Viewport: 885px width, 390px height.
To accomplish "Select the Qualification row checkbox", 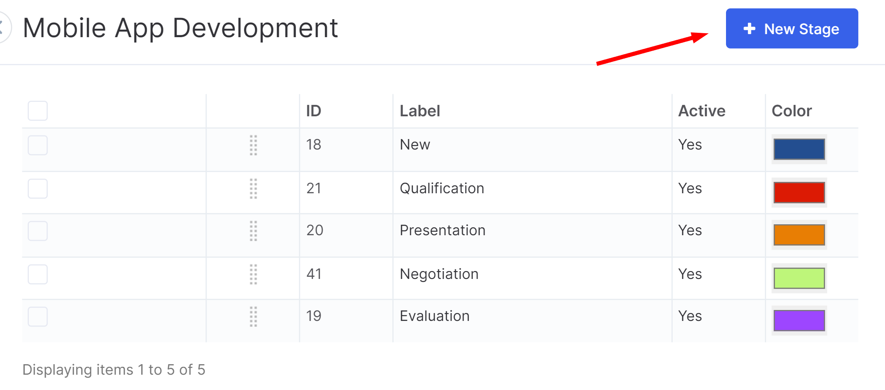I will click(38, 189).
